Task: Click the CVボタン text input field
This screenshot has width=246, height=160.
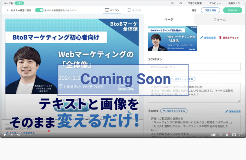Action: coord(194,67)
